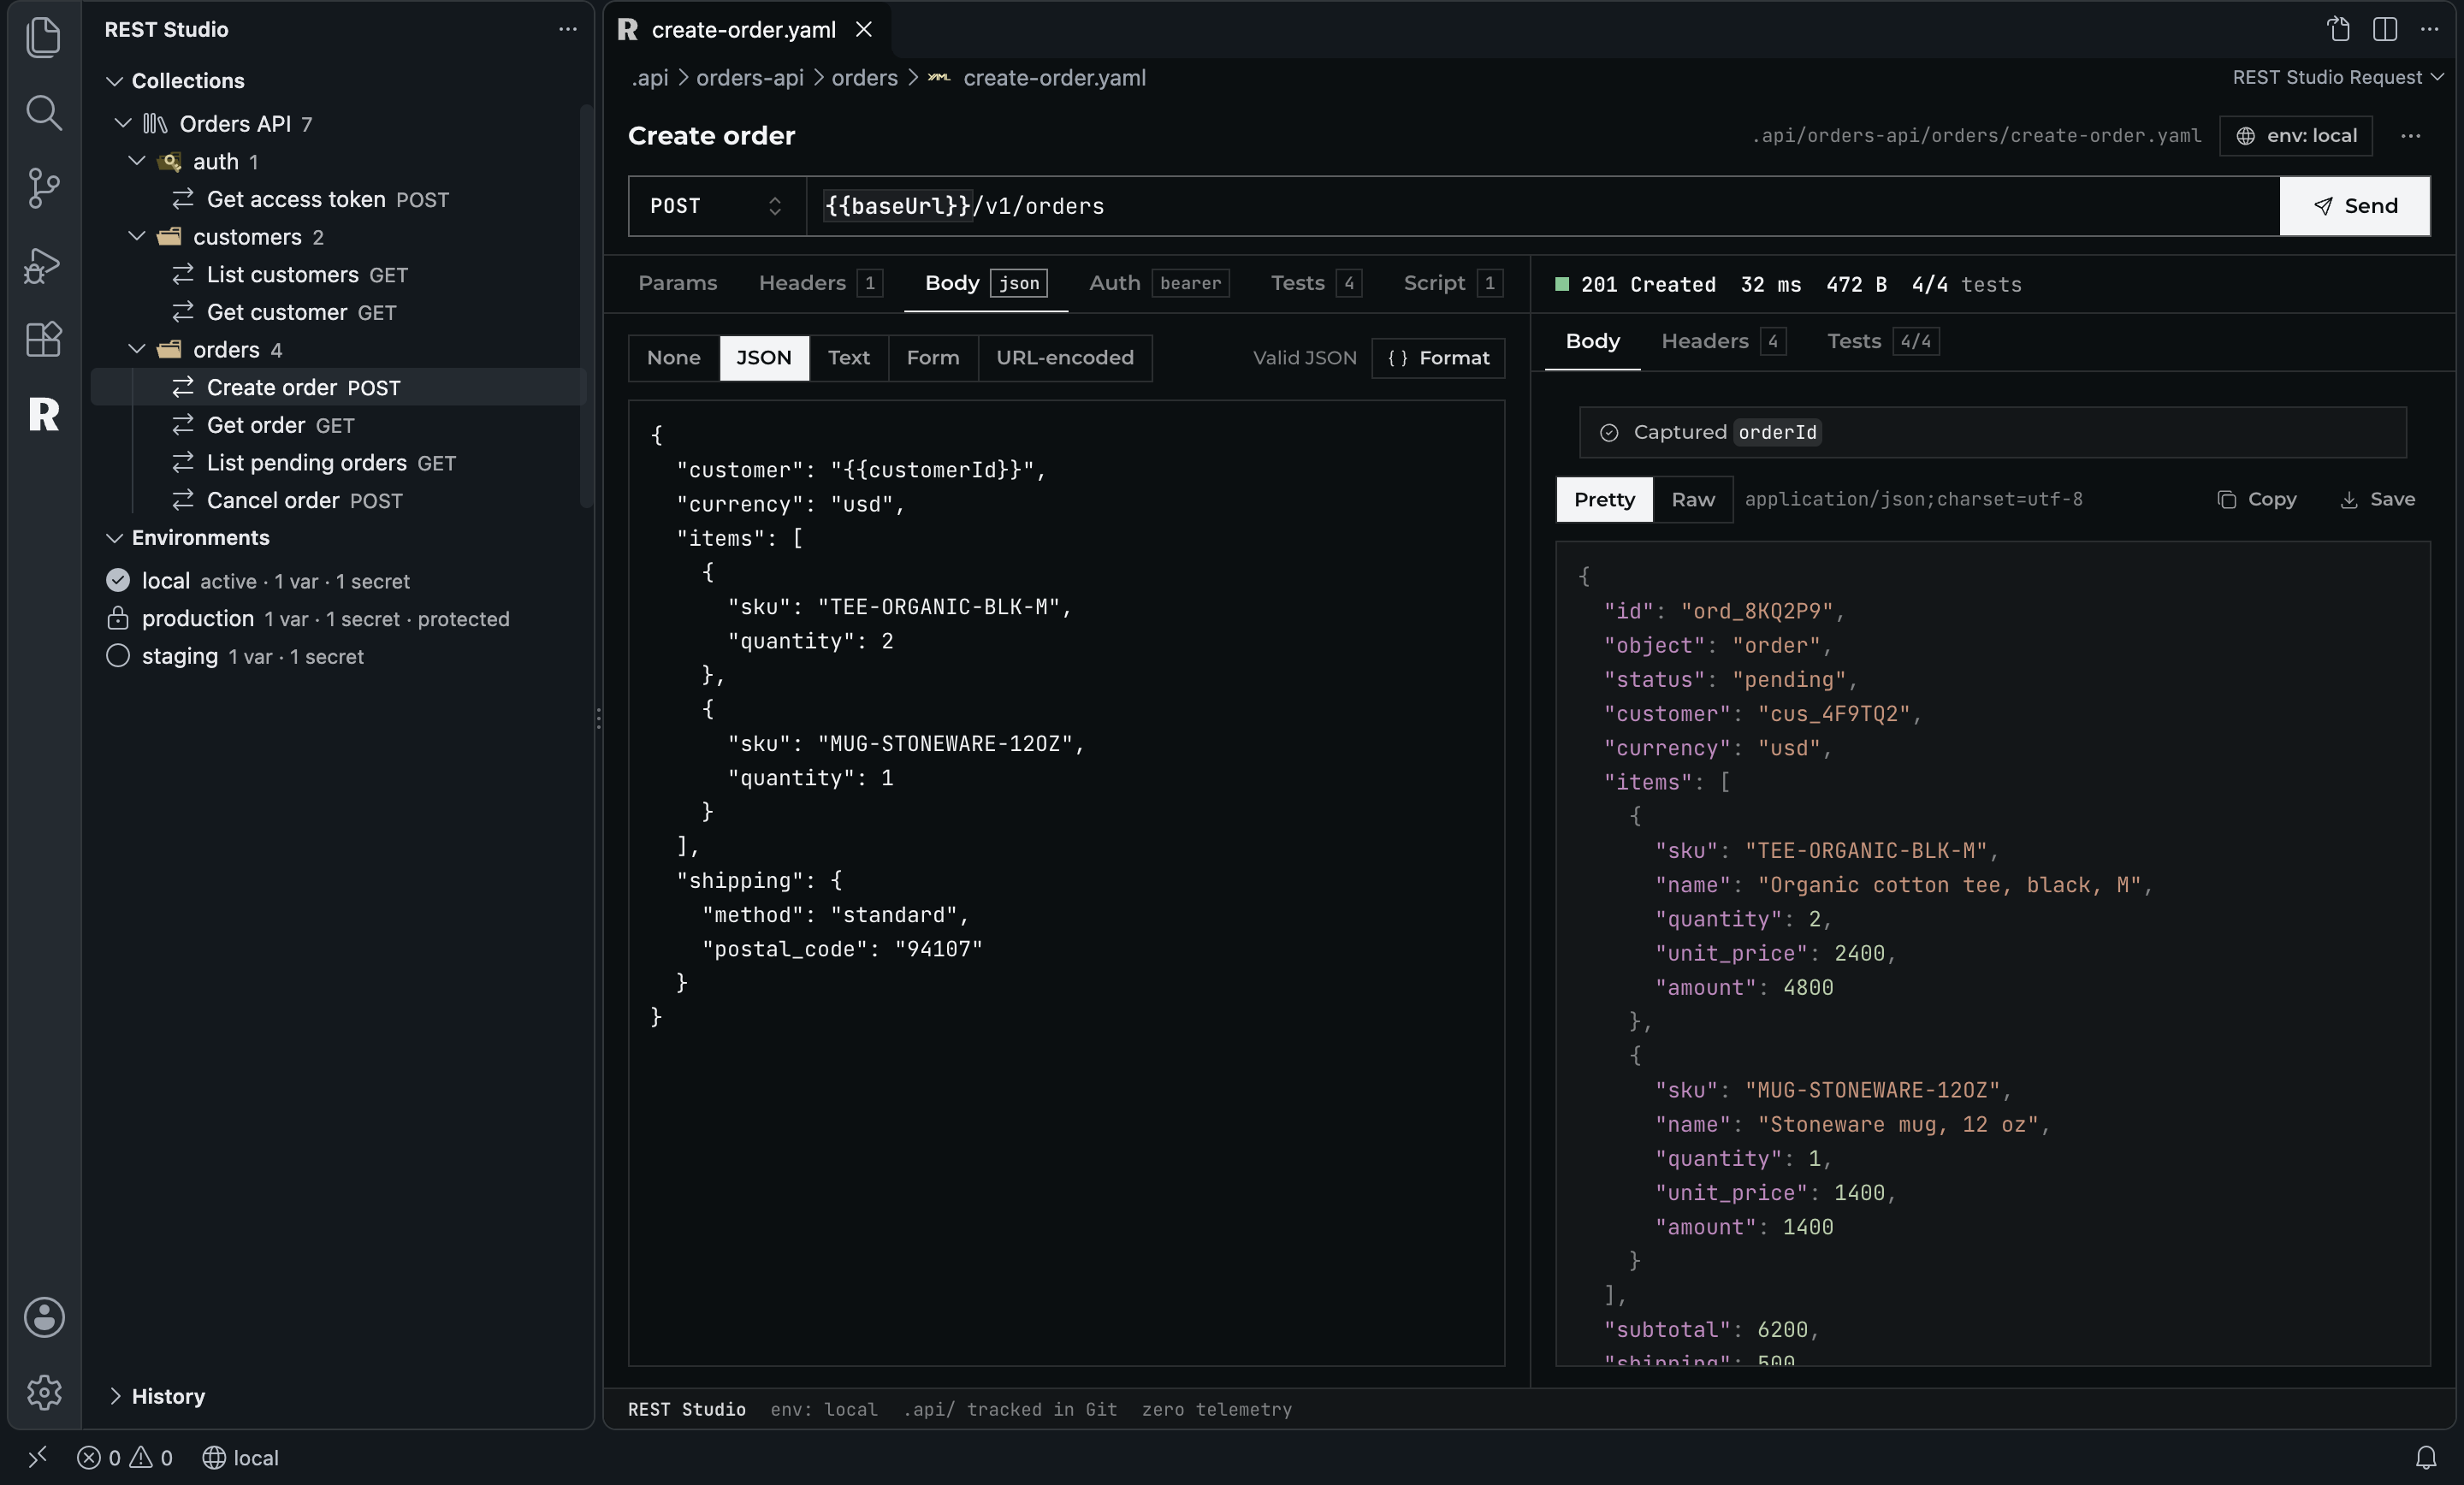This screenshot has width=2464, height=1485.
Task: Open the notifications bell in status bar
Action: click(x=2426, y=1457)
